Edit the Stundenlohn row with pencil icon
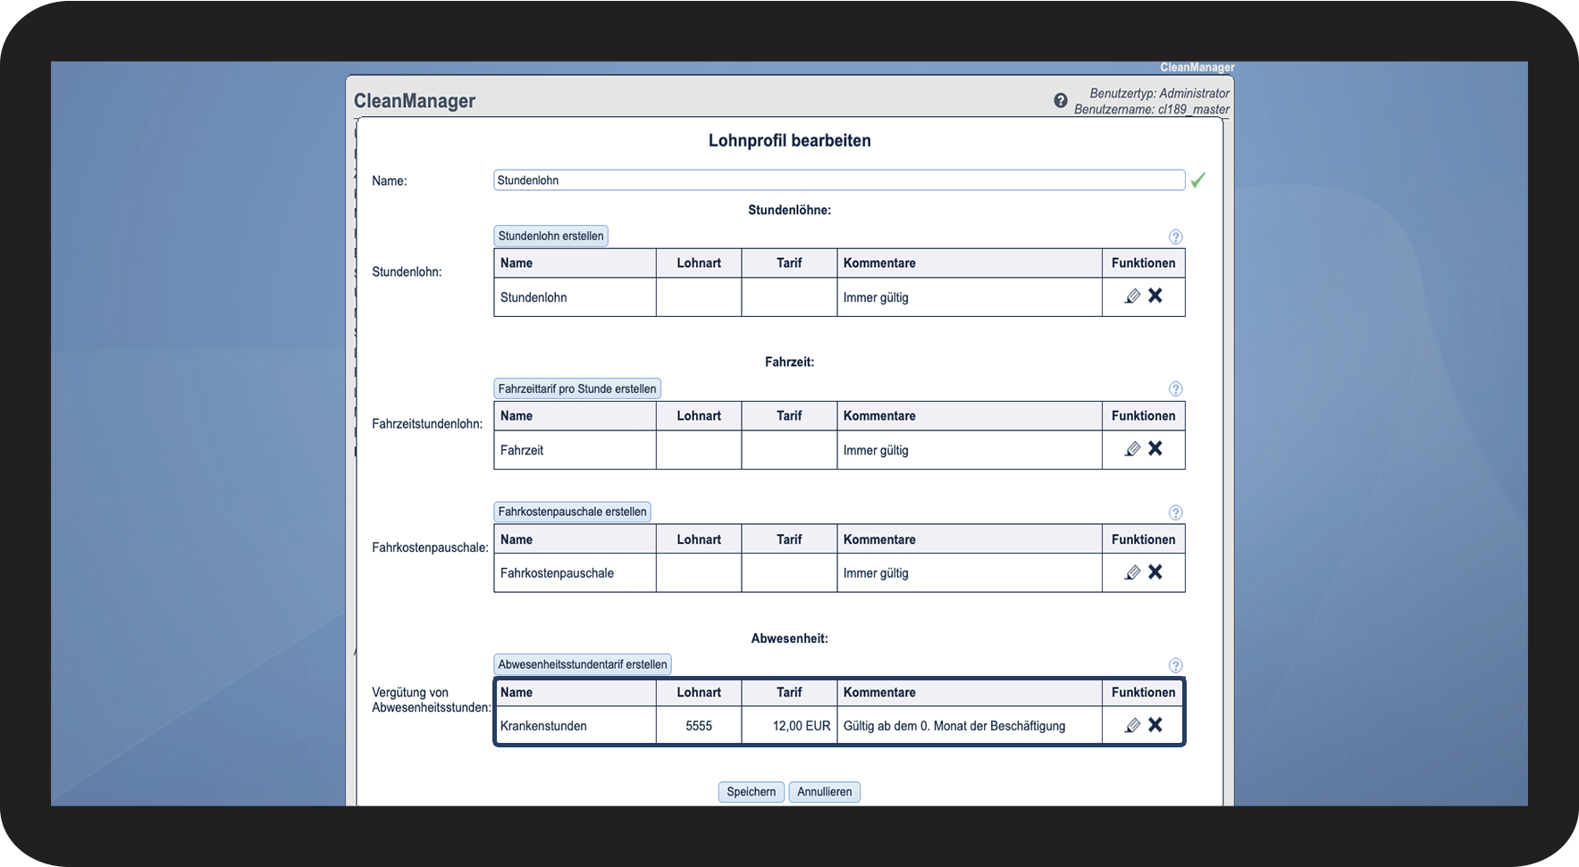Screen dimensions: 1579x867 point(1132,296)
